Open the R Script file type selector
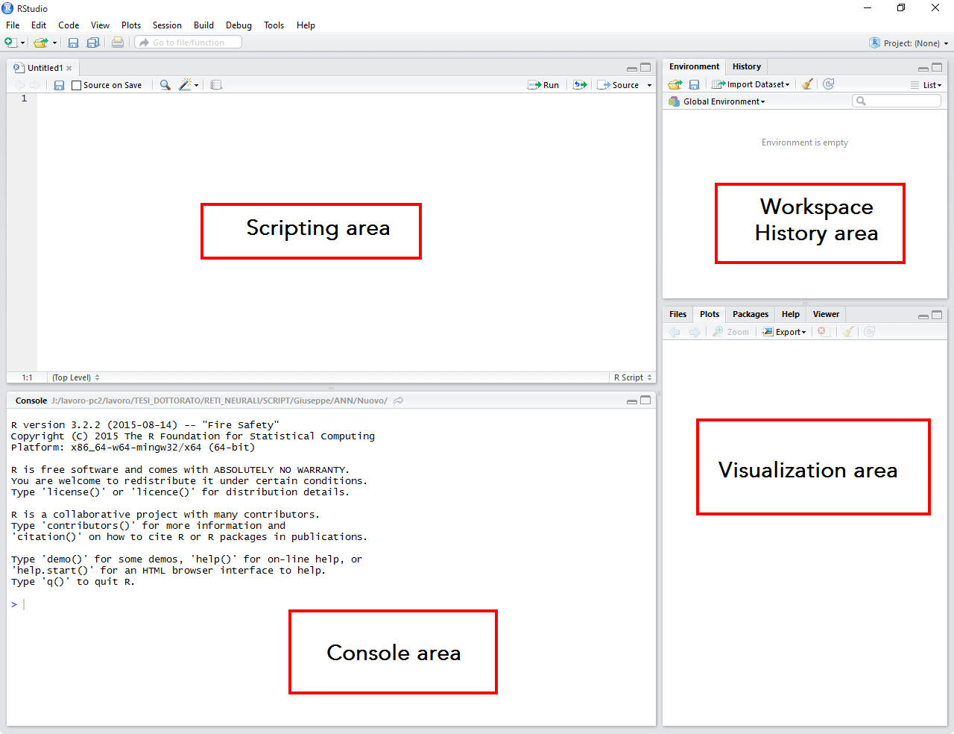Image resolution: width=954 pixels, height=734 pixels. tap(633, 377)
